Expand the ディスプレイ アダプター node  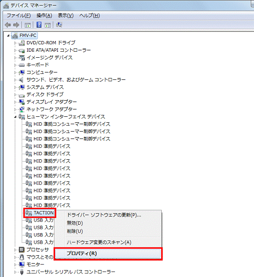point(15,102)
